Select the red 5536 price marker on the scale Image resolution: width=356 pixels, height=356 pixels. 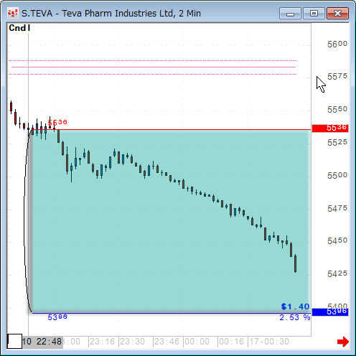[330, 128]
